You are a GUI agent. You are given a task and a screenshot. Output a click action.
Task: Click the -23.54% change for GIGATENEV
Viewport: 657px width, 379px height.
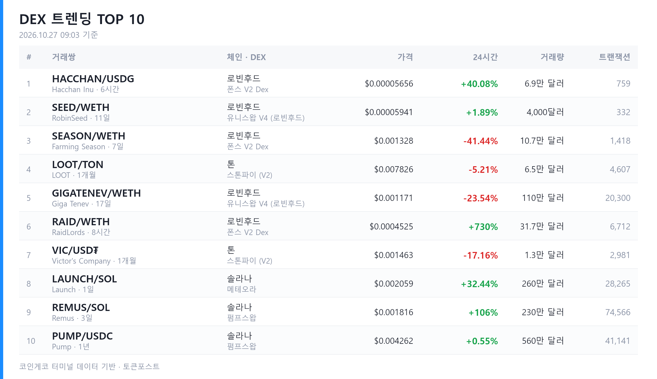point(481,198)
